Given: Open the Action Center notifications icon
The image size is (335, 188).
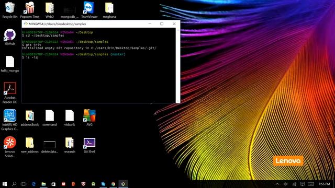Looking at the screenshot, I should tap(303, 184).
